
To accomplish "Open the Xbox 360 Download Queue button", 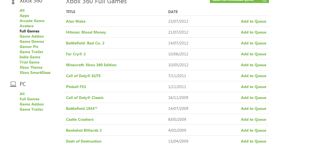I will pos(239,1).
